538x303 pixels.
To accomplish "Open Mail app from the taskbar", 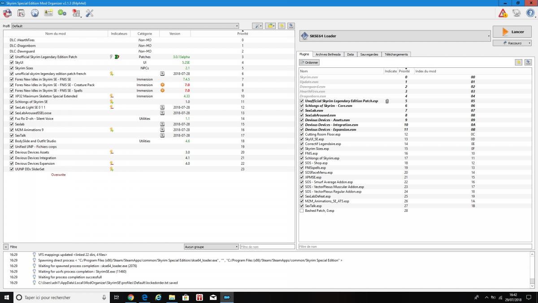I will 213,297.
